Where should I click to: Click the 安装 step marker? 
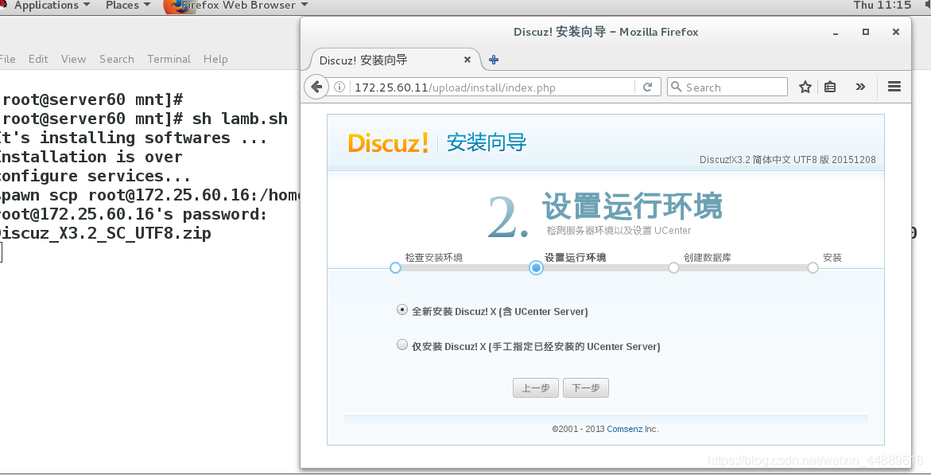point(813,267)
